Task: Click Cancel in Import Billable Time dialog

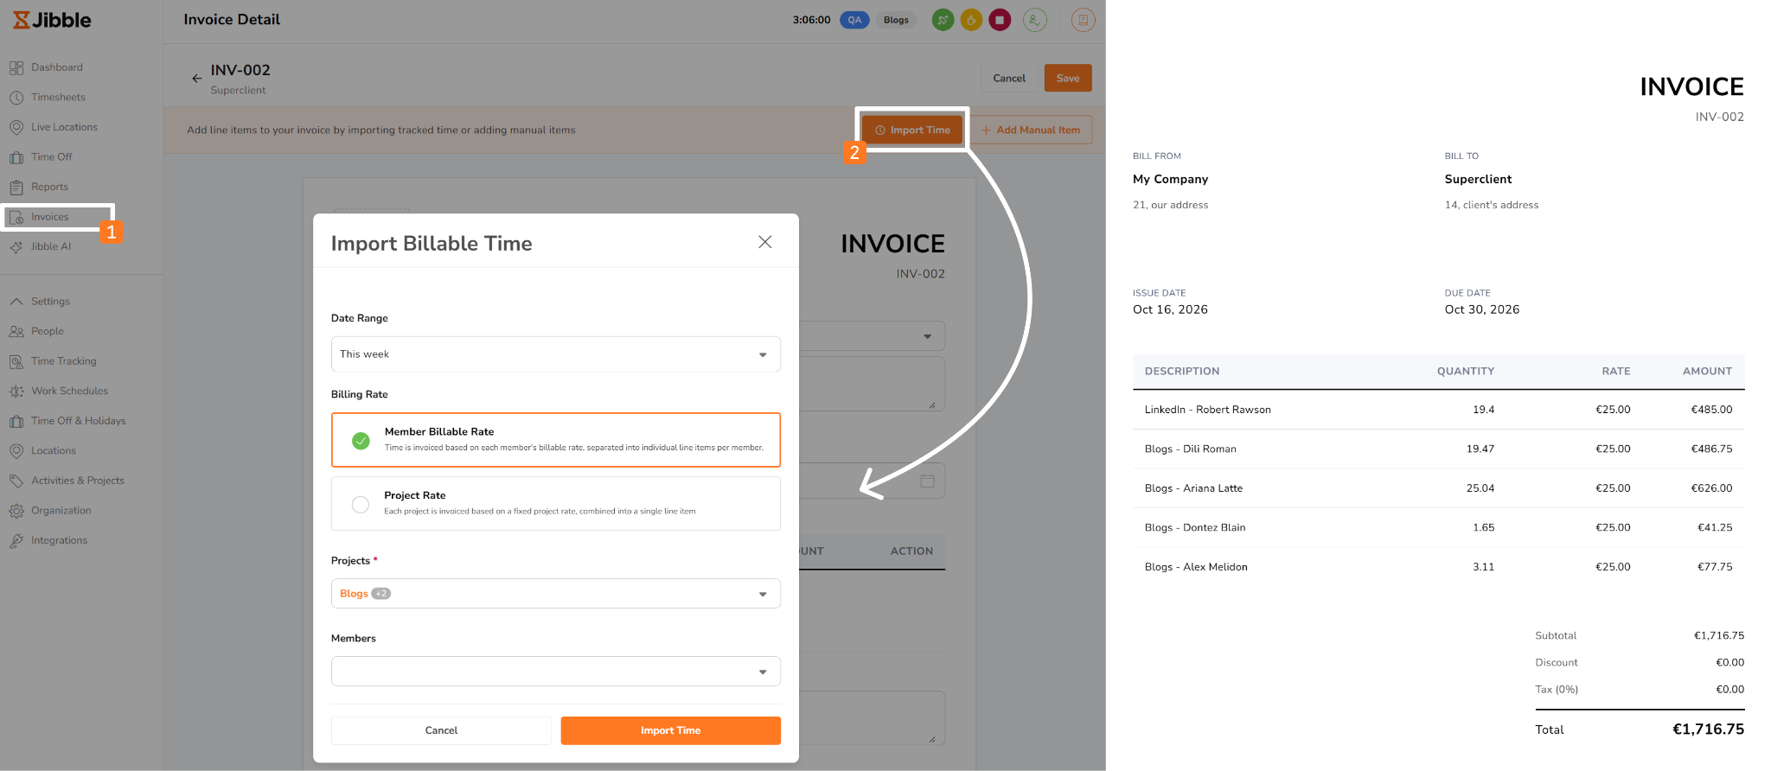Action: coord(441,730)
